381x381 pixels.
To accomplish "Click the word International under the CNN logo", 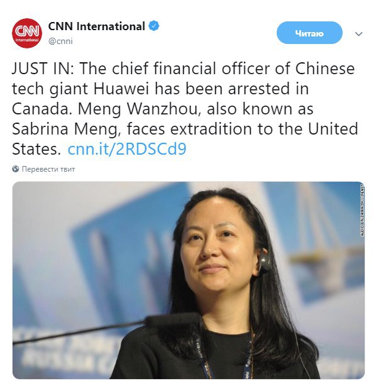I will pos(27,40).
